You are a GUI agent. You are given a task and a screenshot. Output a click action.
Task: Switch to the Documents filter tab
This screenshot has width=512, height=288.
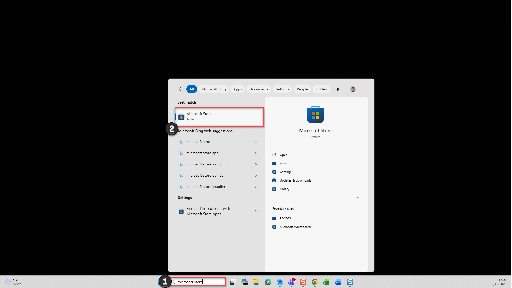click(259, 89)
